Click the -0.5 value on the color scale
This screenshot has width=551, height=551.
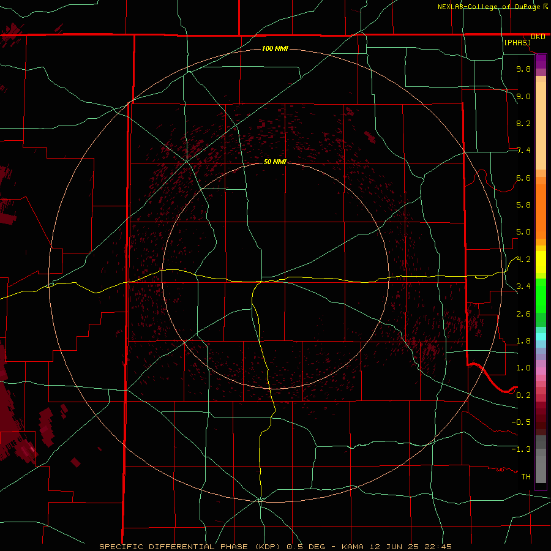point(521,422)
